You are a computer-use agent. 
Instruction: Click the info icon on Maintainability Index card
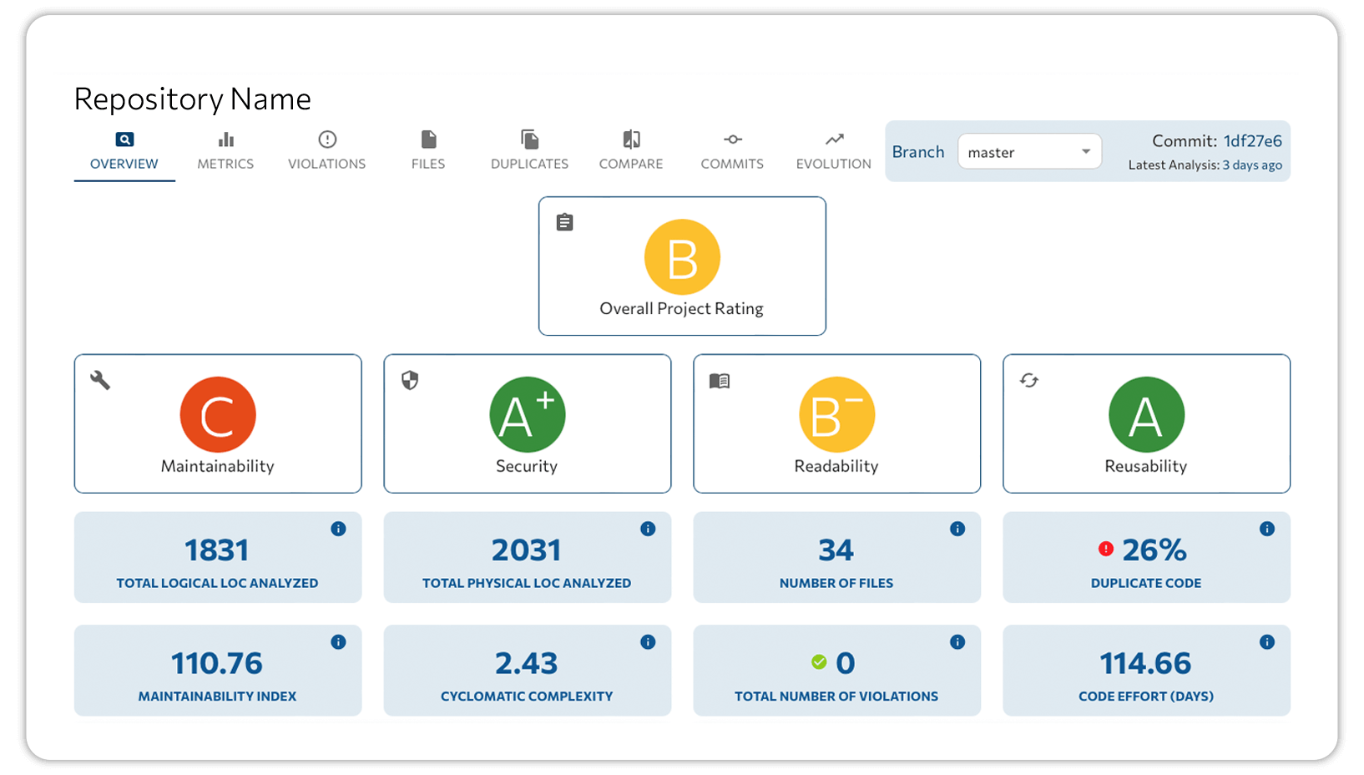point(338,642)
